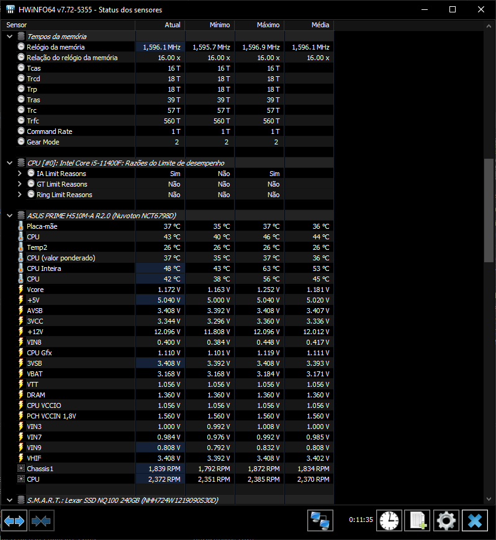The image size is (496, 540).
Task: Click the lightning icon beside CPU VCCIO
Action: click(x=20, y=405)
